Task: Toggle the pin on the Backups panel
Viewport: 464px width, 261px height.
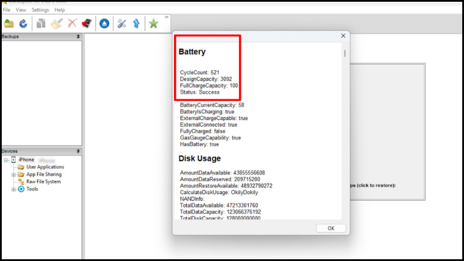Action: [78, 37]
